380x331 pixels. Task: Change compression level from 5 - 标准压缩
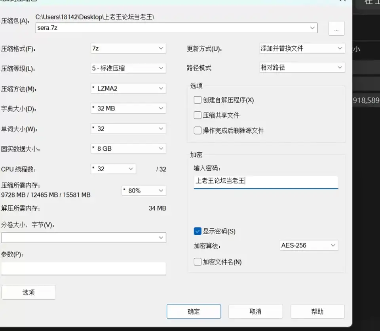128,68
